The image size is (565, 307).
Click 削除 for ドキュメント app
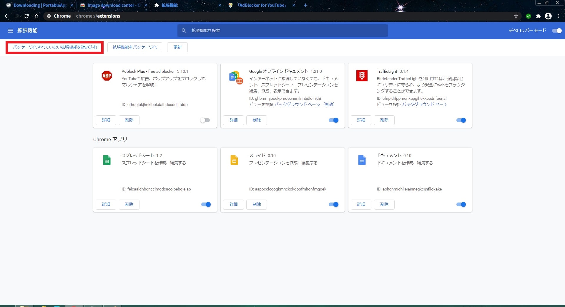pyautogui.click(x=384, y=204)
